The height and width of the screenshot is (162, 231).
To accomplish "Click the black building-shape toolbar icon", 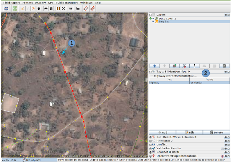I will coord(78,8).
